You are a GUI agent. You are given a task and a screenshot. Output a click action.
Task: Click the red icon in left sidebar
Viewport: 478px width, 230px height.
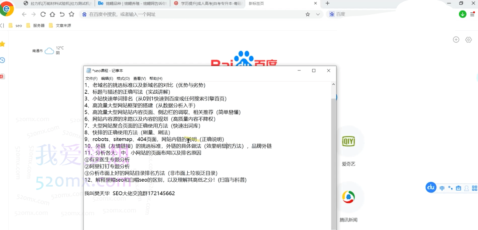click(2, 76)
